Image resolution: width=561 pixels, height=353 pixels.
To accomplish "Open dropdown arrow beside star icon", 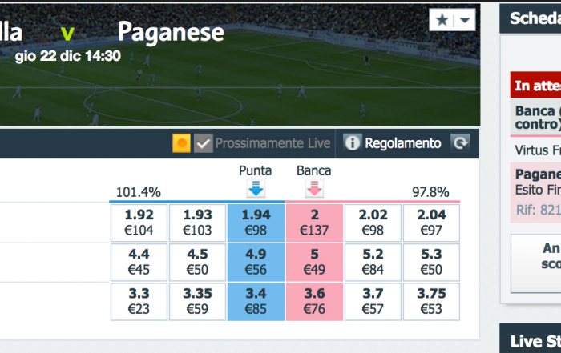I will (465, 20).
